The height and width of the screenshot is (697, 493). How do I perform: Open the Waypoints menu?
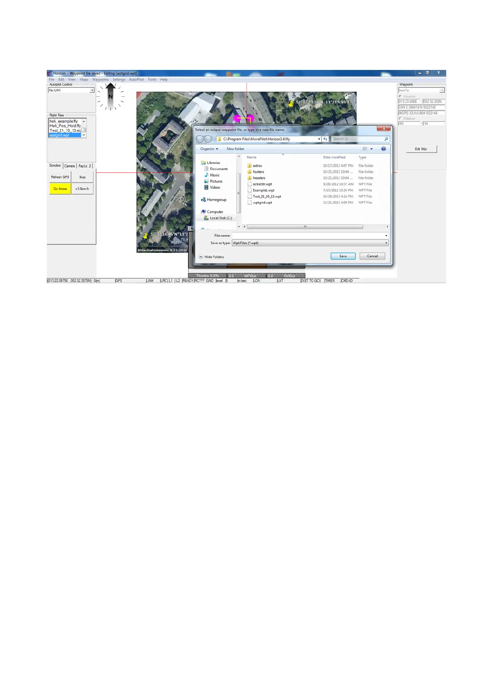(101, 79)
